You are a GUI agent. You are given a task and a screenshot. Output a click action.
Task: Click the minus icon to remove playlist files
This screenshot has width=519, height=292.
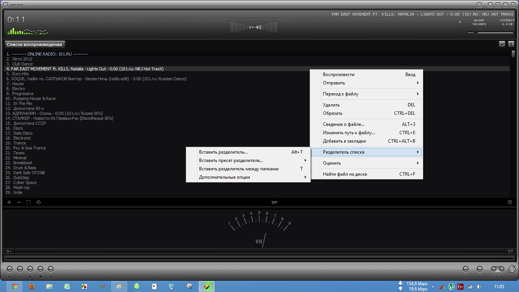[19, 202]
